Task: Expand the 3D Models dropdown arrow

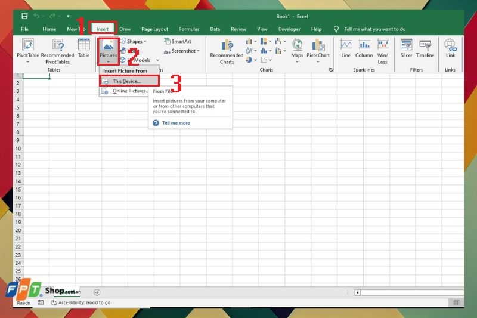Action: 157,60
